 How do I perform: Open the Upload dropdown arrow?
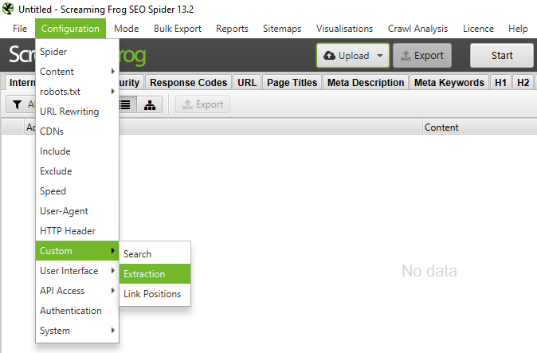click(380, 56)
